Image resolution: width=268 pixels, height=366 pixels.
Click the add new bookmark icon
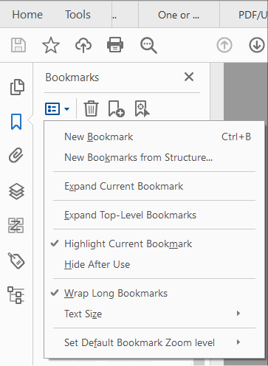pyautogui.click(x=117, y=108)
